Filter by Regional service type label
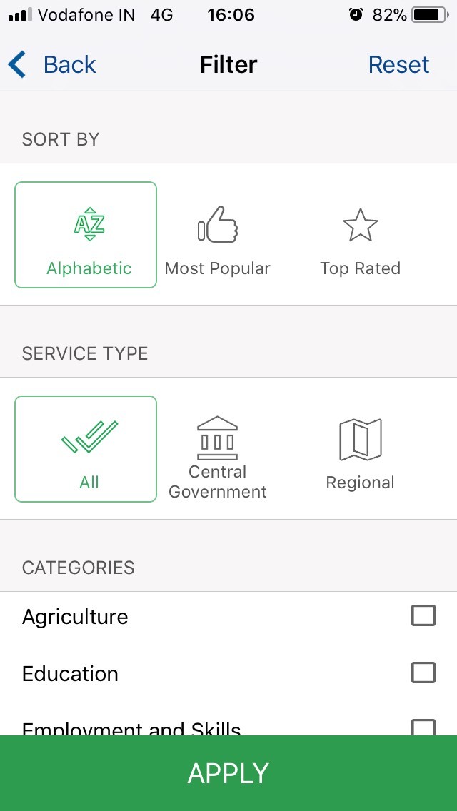This screenshot has width=457, height=811. click(x=360, y=483)
